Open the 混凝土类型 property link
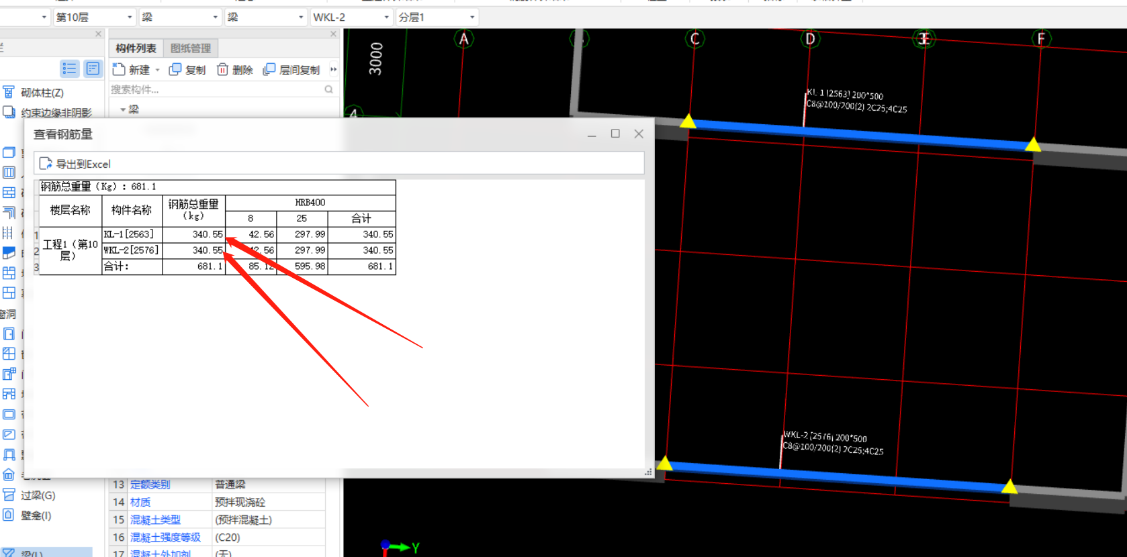 (155, 519)
